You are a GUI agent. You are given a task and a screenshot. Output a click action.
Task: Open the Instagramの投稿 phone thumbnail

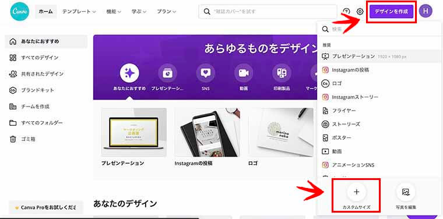click(x=208, y=132)
